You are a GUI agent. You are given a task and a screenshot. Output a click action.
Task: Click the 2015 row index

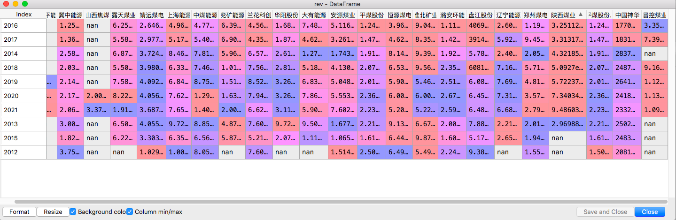[x=23, y=138]
